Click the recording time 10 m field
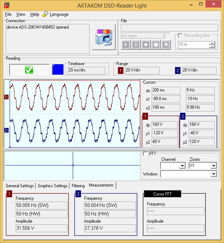 point(193,45)
